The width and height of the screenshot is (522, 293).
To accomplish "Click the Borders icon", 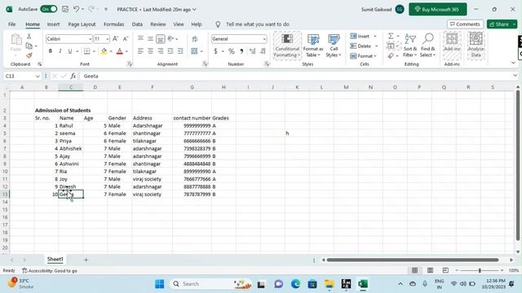I will (x=87, y=51).
